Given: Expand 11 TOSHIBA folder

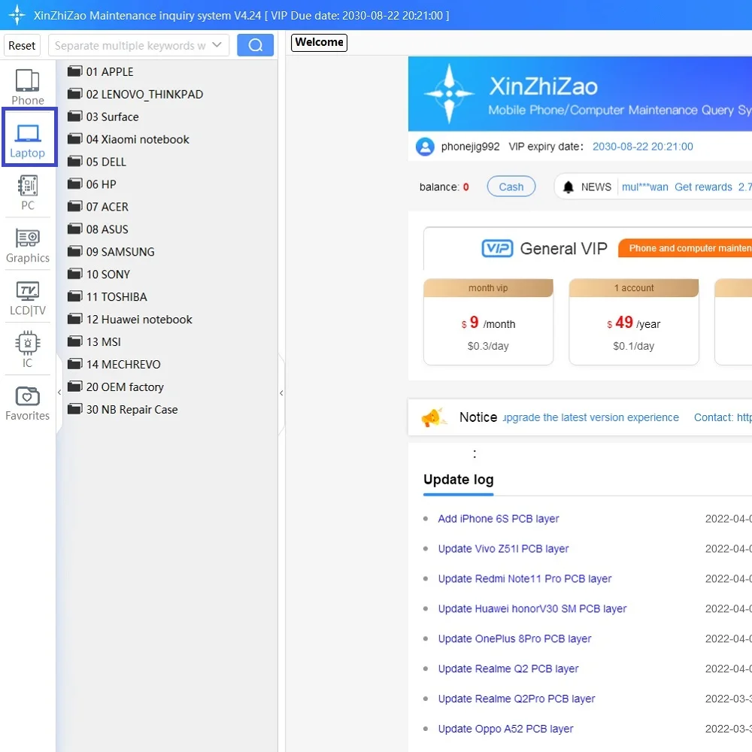Looking at the screenshot, I should (x=107, y=297).
